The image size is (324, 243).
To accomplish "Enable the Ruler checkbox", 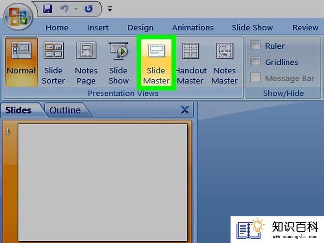I will tap(255, 45).
